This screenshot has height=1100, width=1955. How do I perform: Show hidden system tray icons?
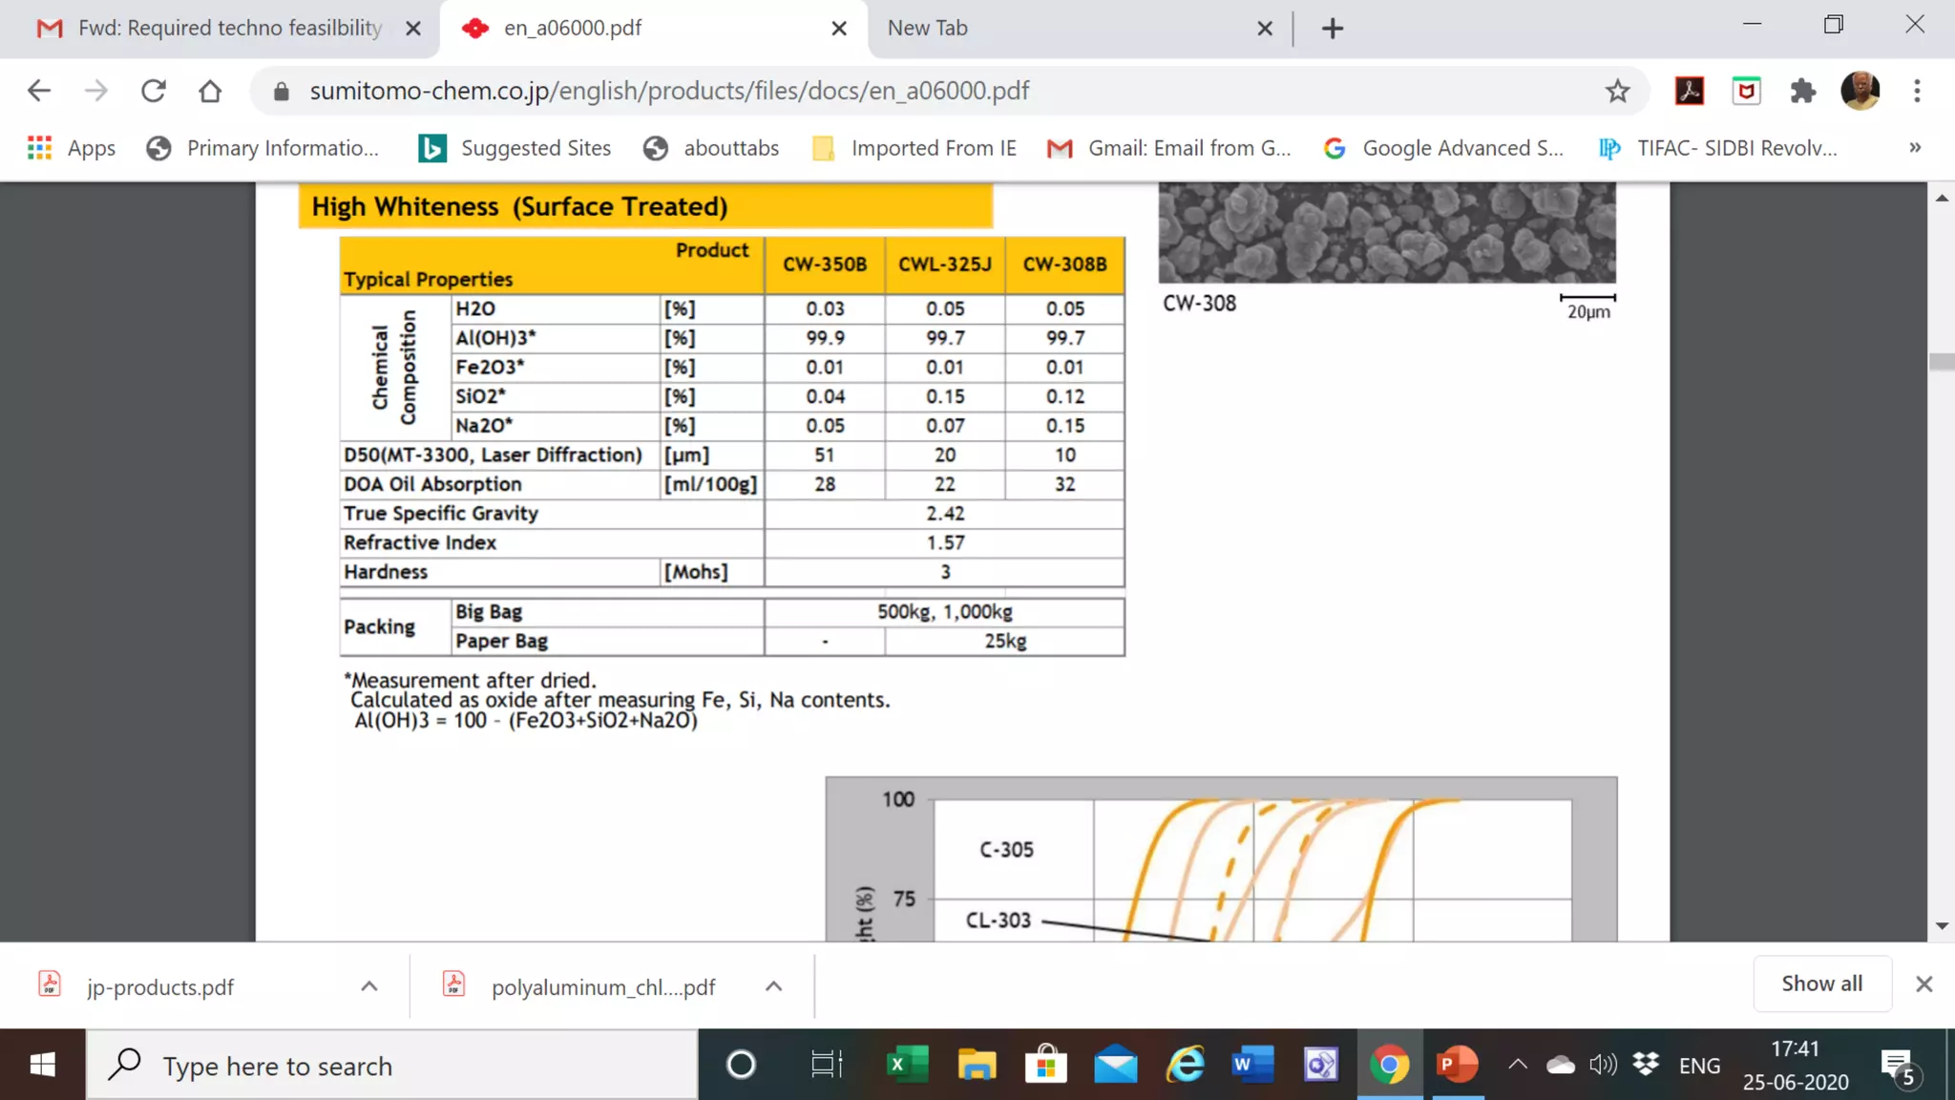click(1518, 1065)
